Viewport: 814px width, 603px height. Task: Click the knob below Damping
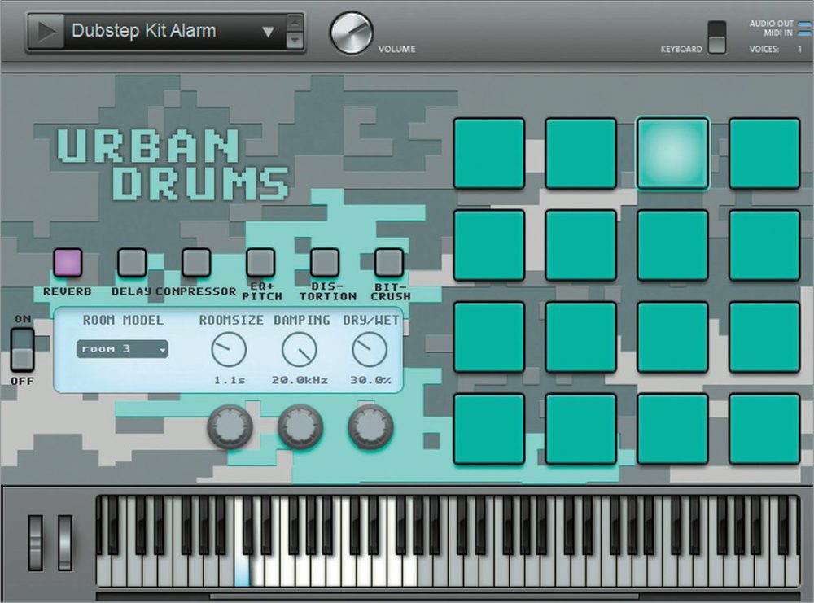(300, 427)
